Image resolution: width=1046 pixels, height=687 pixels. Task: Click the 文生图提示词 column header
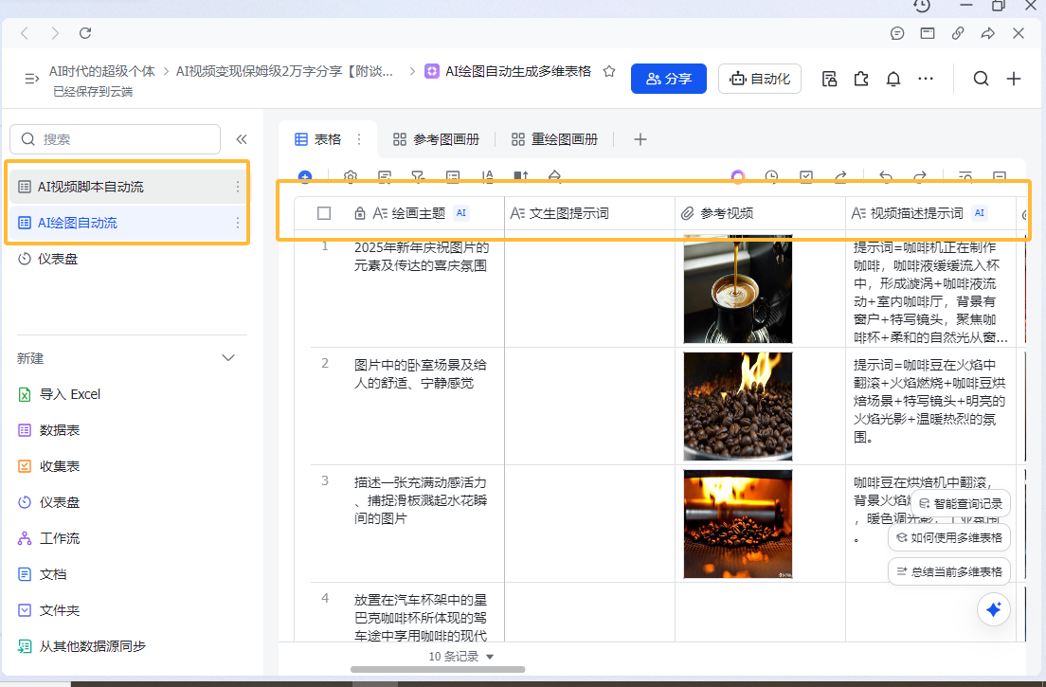(589, 213)
